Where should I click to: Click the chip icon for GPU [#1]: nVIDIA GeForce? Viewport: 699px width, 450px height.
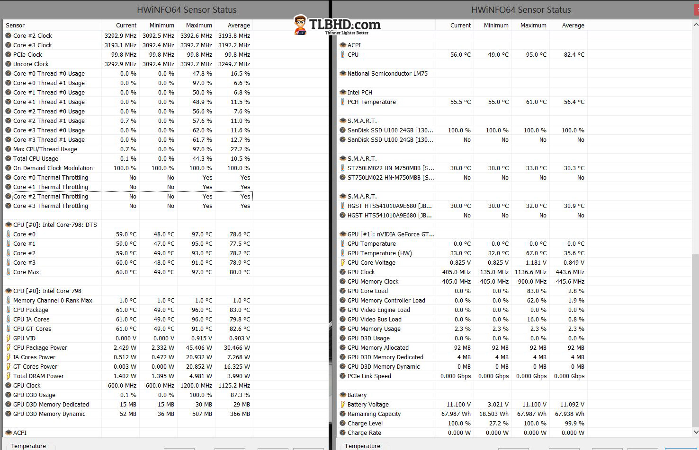(x=343, y=234)
